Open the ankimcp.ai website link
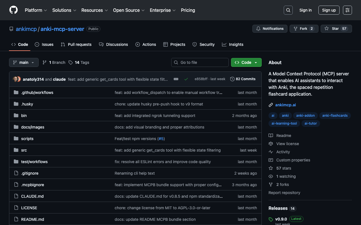 (285, 105)
